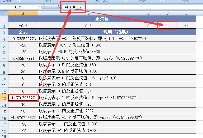Select column C header
Viewport: 203px width, 138px height.
(x=148, y=13)
